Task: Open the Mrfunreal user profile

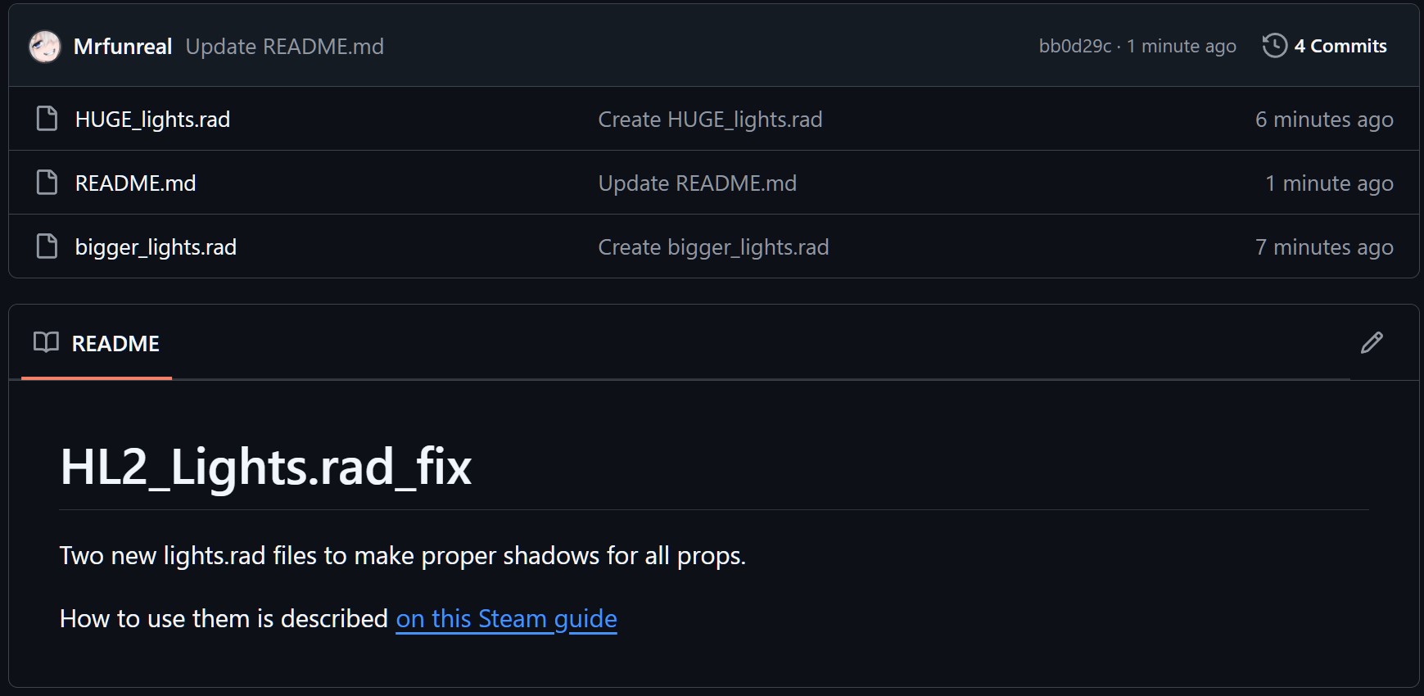Action: tap(123, 47)
